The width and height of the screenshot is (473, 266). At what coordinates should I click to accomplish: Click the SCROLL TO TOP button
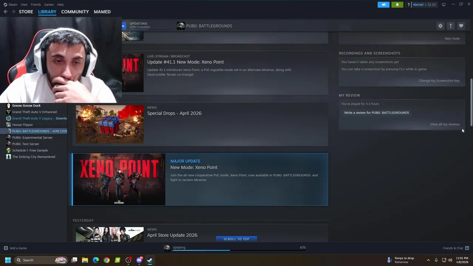[236, 239]
